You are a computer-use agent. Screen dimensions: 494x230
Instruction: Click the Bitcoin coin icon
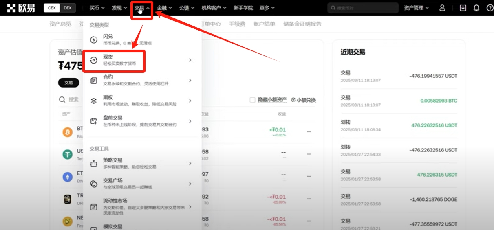coord(67,132)
